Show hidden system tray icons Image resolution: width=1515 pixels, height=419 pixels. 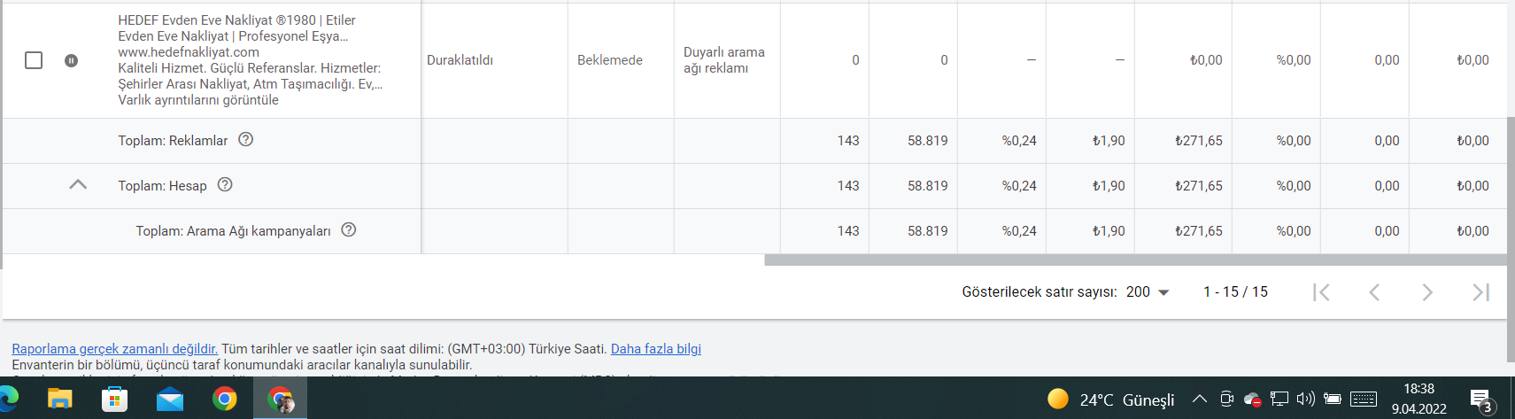(1199, 399)
